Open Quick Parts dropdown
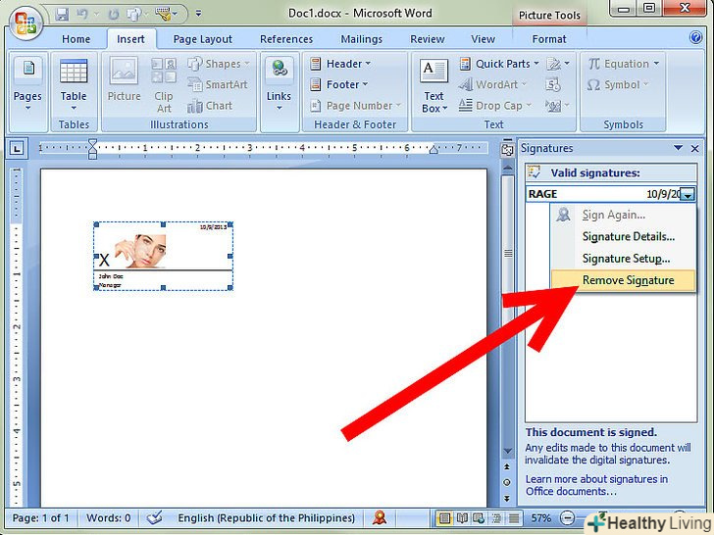Viewport: 714px width, 535px height. [499, 64]
